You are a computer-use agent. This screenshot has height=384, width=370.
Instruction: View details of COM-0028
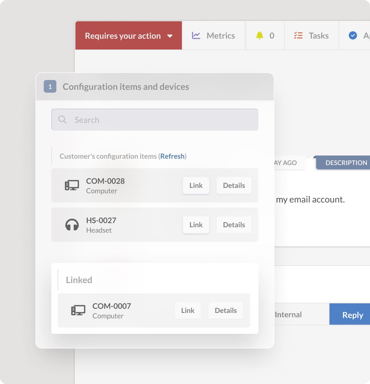(234, 185)
